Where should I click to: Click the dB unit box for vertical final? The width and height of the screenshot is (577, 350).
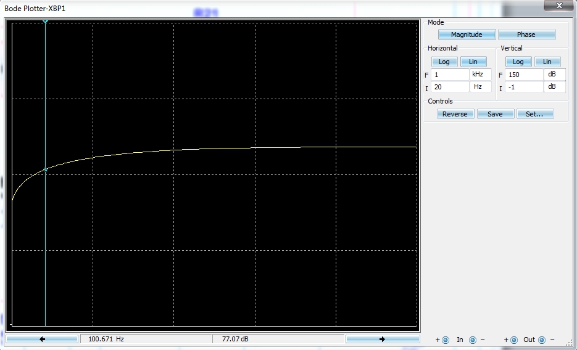tap(554, 75)
